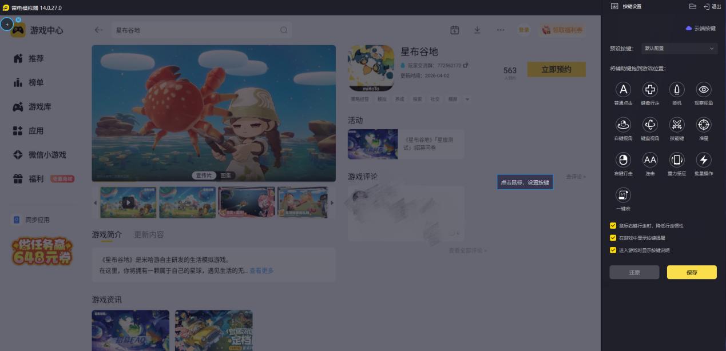The height and width of the screenshot is (351, 726).
Task: Choose the 批量操作 lightning key tool
Action: 704,159
